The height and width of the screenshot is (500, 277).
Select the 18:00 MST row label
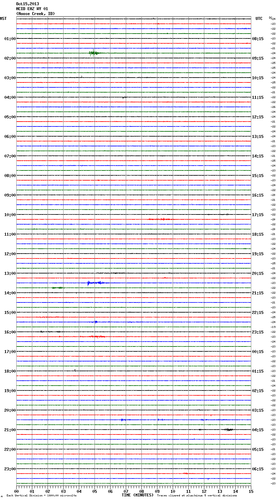pos(10,371)
